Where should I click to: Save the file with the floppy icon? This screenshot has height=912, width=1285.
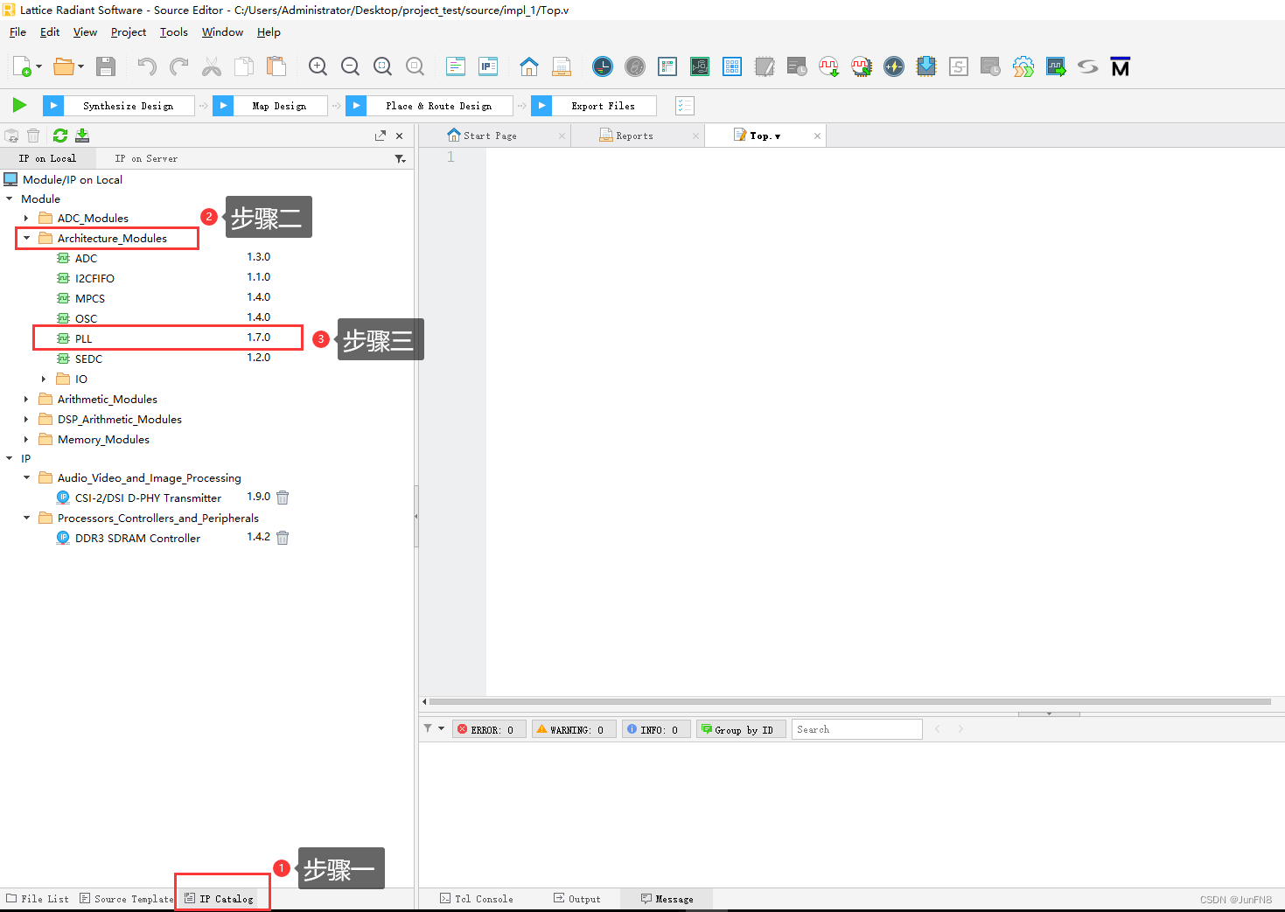(106, 66)
